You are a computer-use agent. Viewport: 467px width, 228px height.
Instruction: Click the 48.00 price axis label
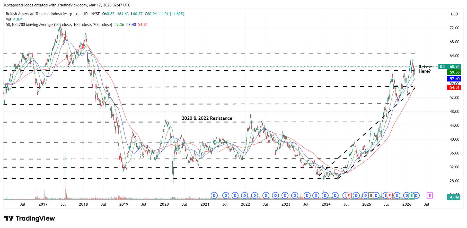click(454, 112)
